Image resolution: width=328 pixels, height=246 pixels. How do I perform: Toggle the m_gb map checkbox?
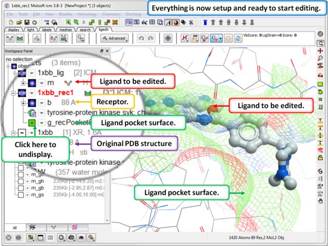click(x=20, y=187)
